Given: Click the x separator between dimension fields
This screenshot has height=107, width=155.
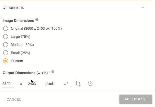Looking at the screenshot, I should click(21, 84).
